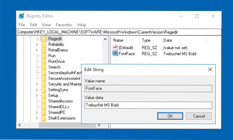The height and width of the screenshot is (140, 233).
Task: Click the Run folder icon
Action: [44, 56]
